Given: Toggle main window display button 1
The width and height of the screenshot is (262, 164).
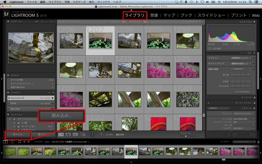Looking at the screenshot, I should pos(5,142).
